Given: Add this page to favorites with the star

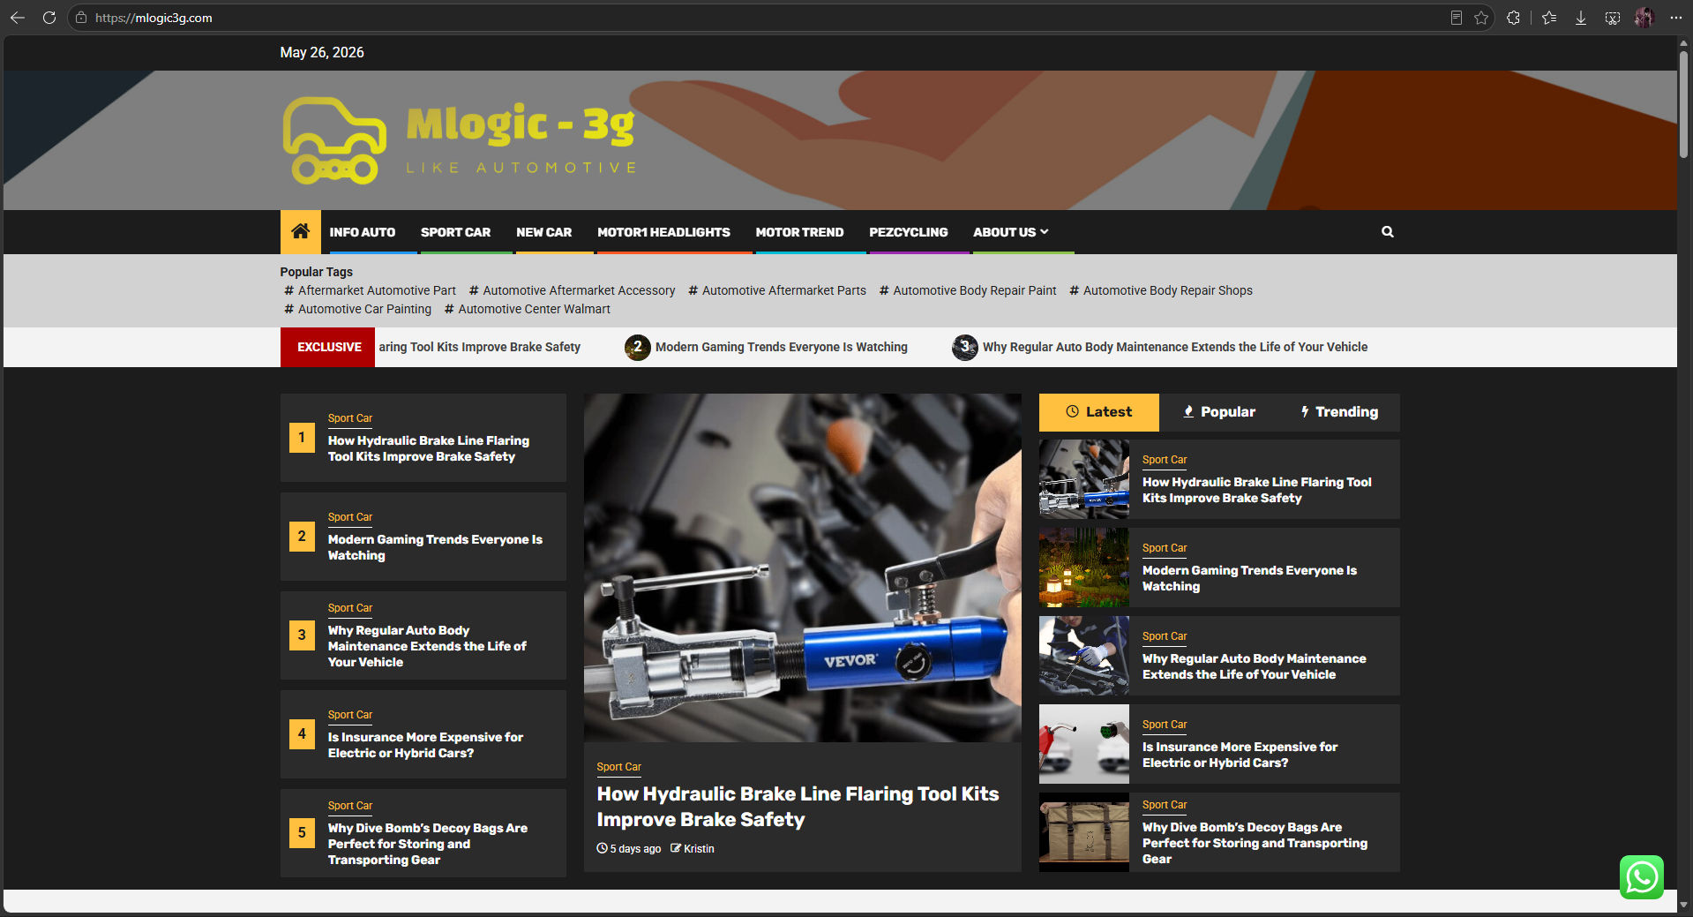Looking at the screenshot, I should 1481,18.
